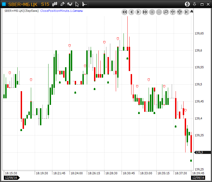The image size is (212, 182).
Task: Open the candlestick chart type selector
Action: [55, 4]
